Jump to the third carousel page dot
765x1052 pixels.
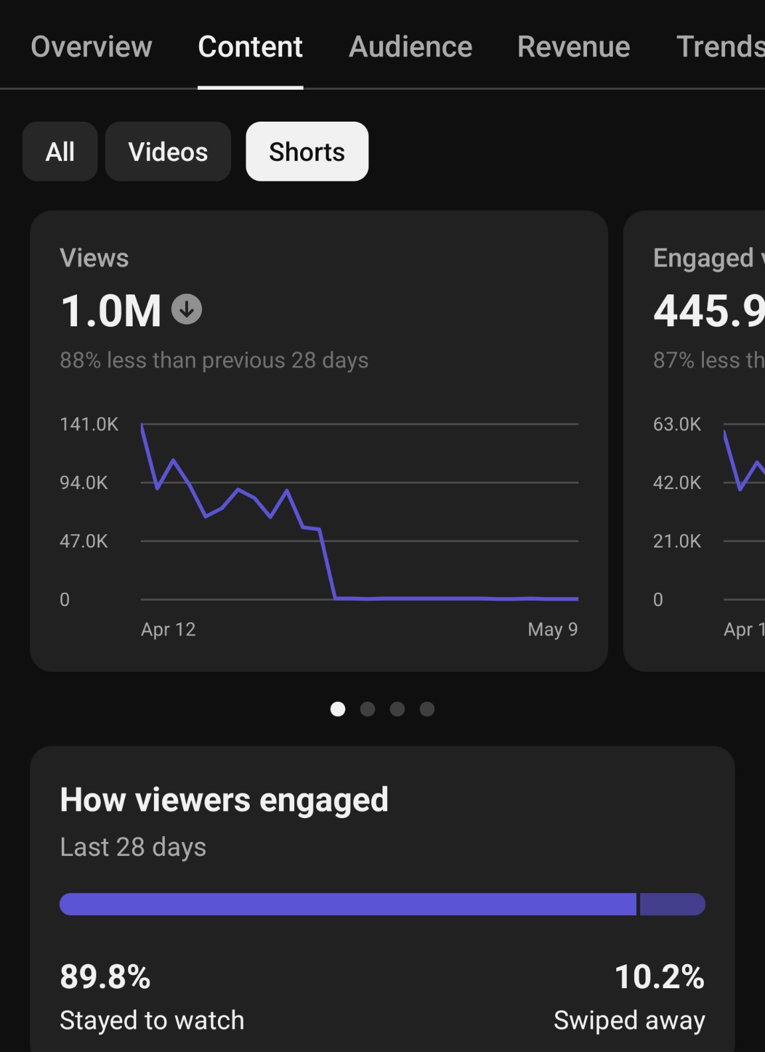[x=397, y=709]
